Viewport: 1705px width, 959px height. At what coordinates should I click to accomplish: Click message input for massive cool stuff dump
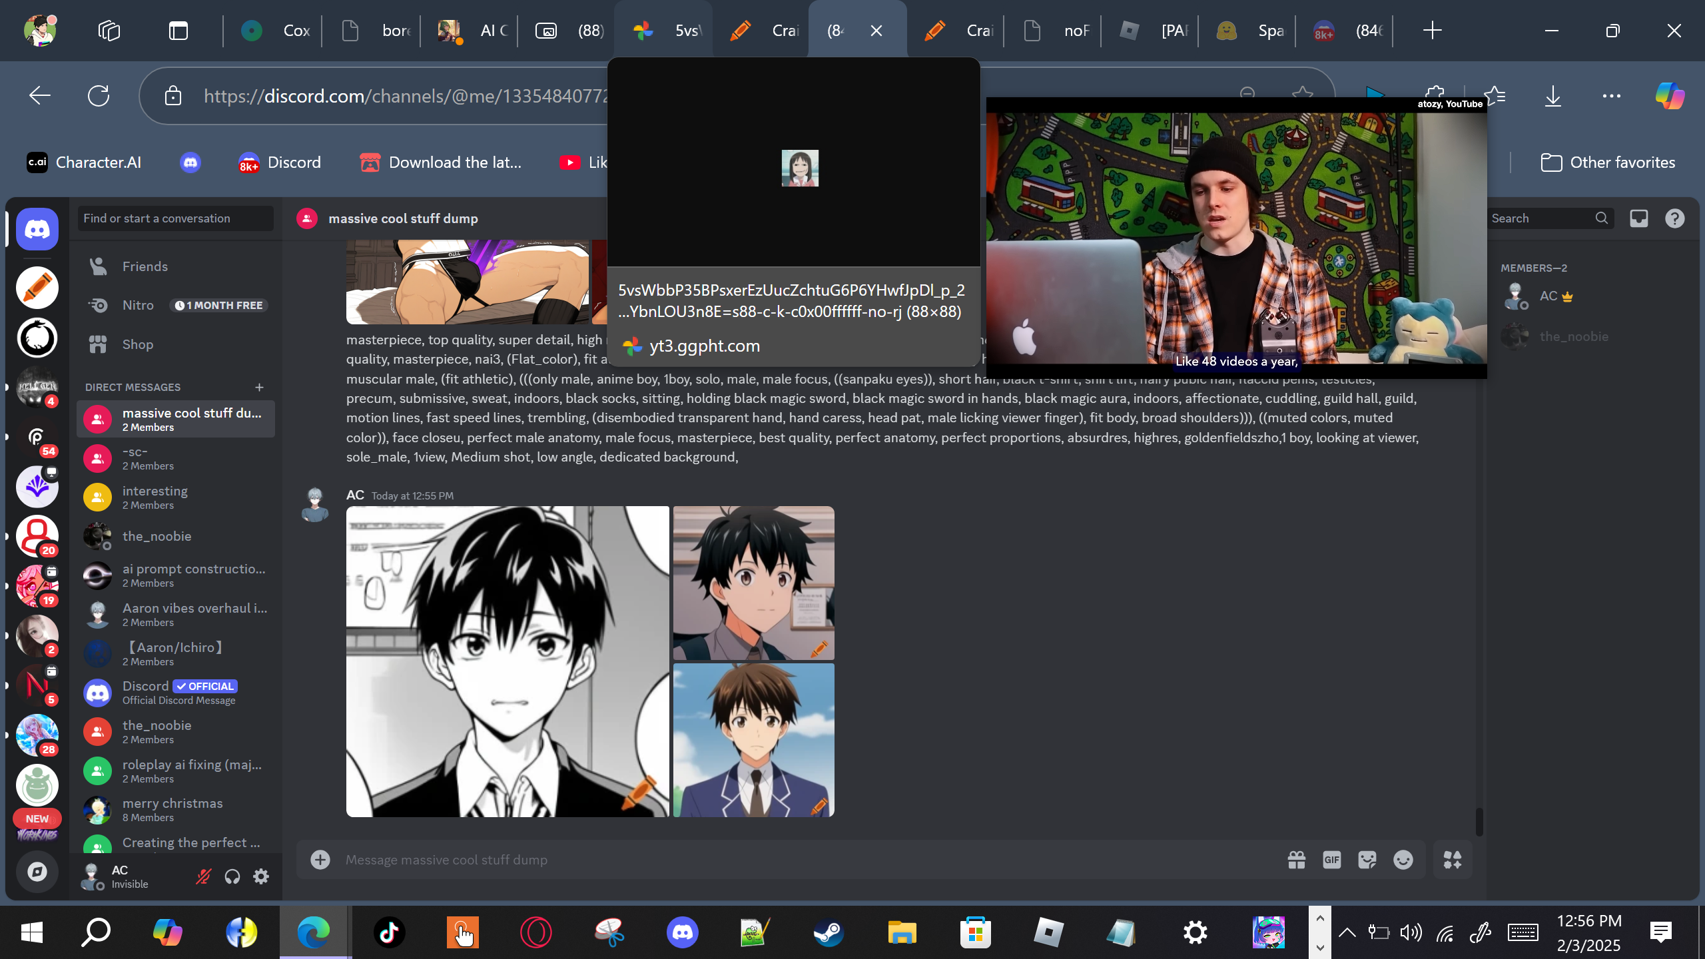click(806, 860)
